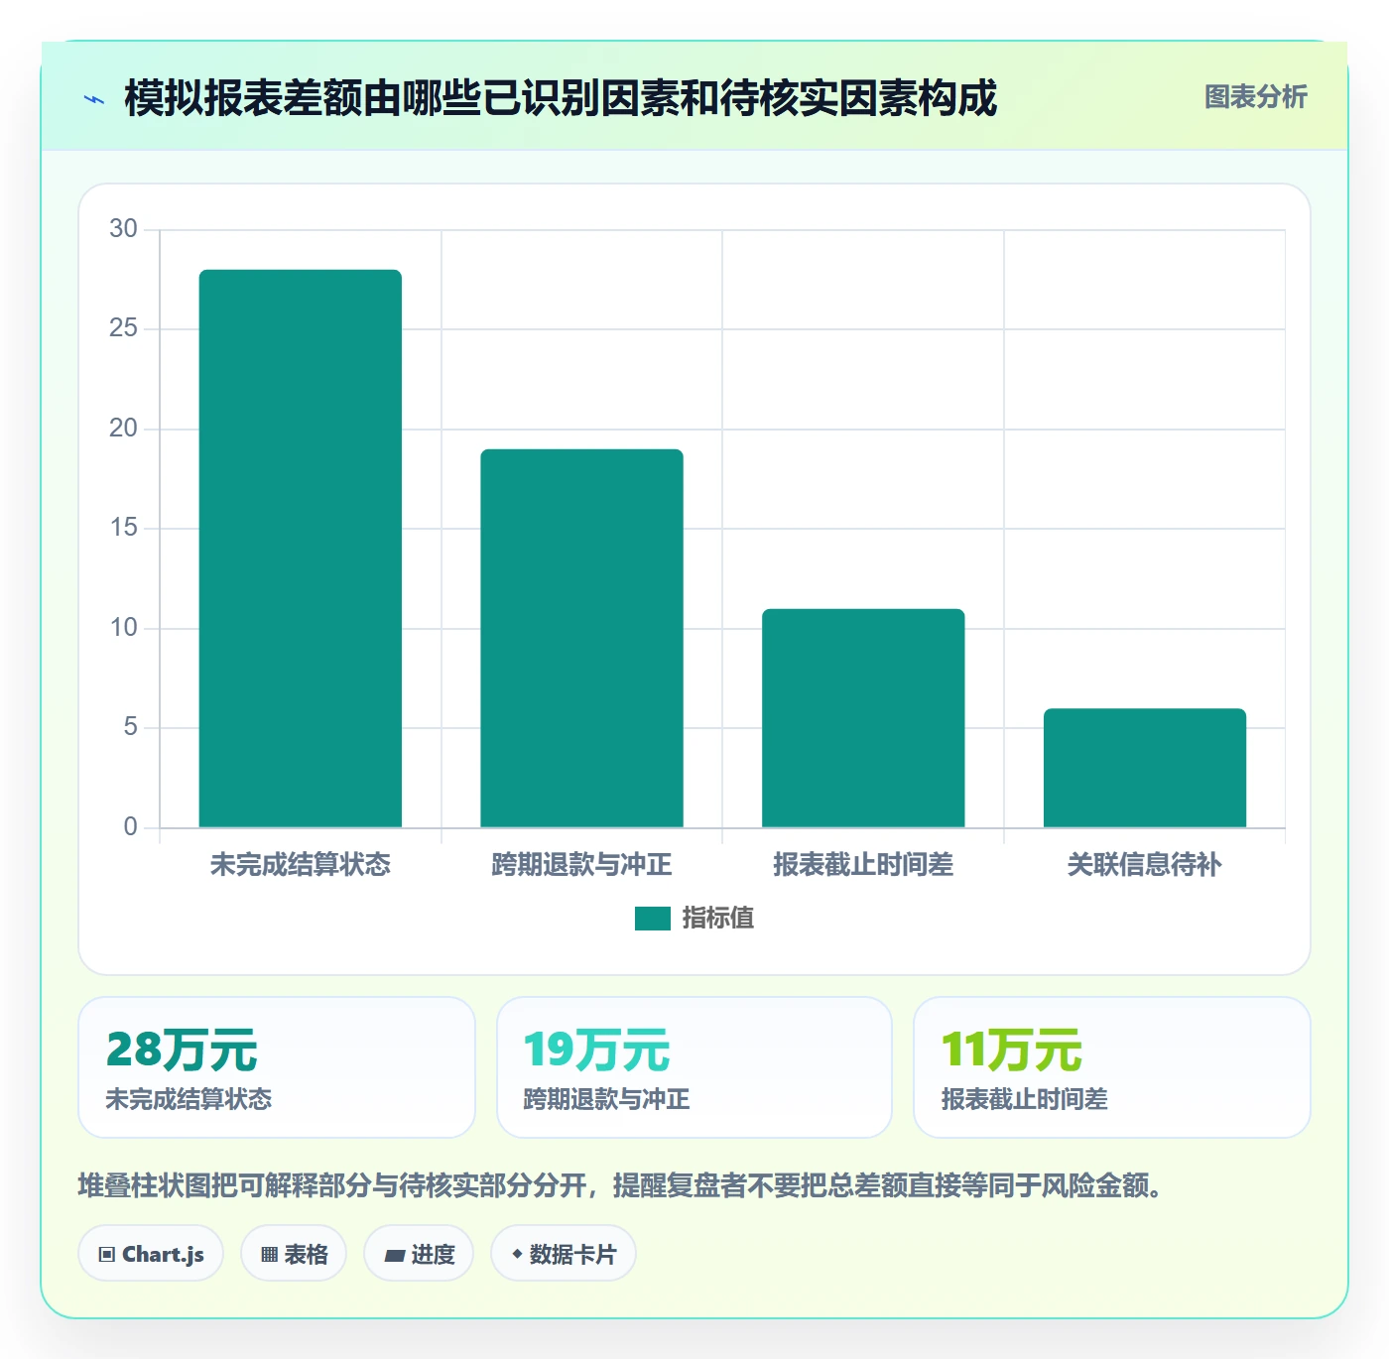1389x1359 pixels.
Task: Click the chart title 模拟报表差额 heading
Action: pos(561,98)
